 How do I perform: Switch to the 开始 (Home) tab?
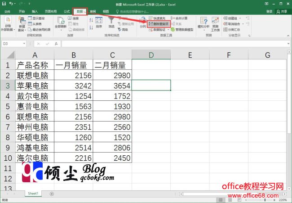point(22,12)
